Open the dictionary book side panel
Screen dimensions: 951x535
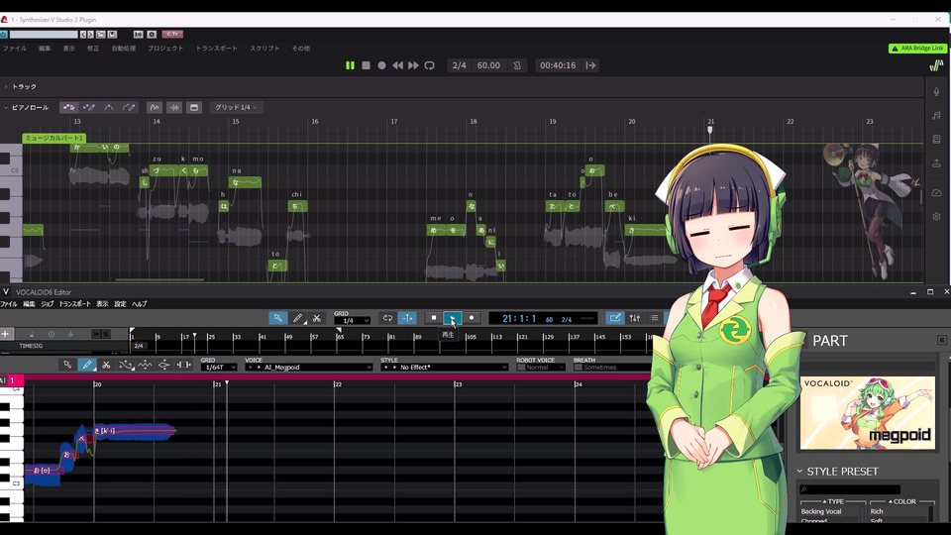[x=936, y=140]
